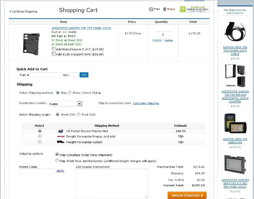254x199 pixels.
Task: Click the Empty cart link text
Action: (x=171, y=9)
